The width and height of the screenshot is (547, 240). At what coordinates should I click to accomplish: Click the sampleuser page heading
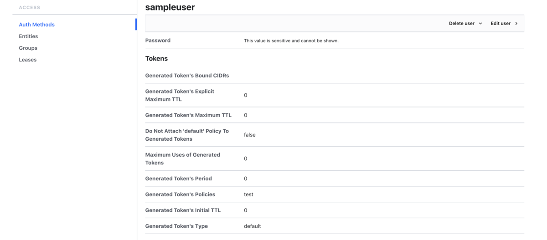[x=170, y=7]
